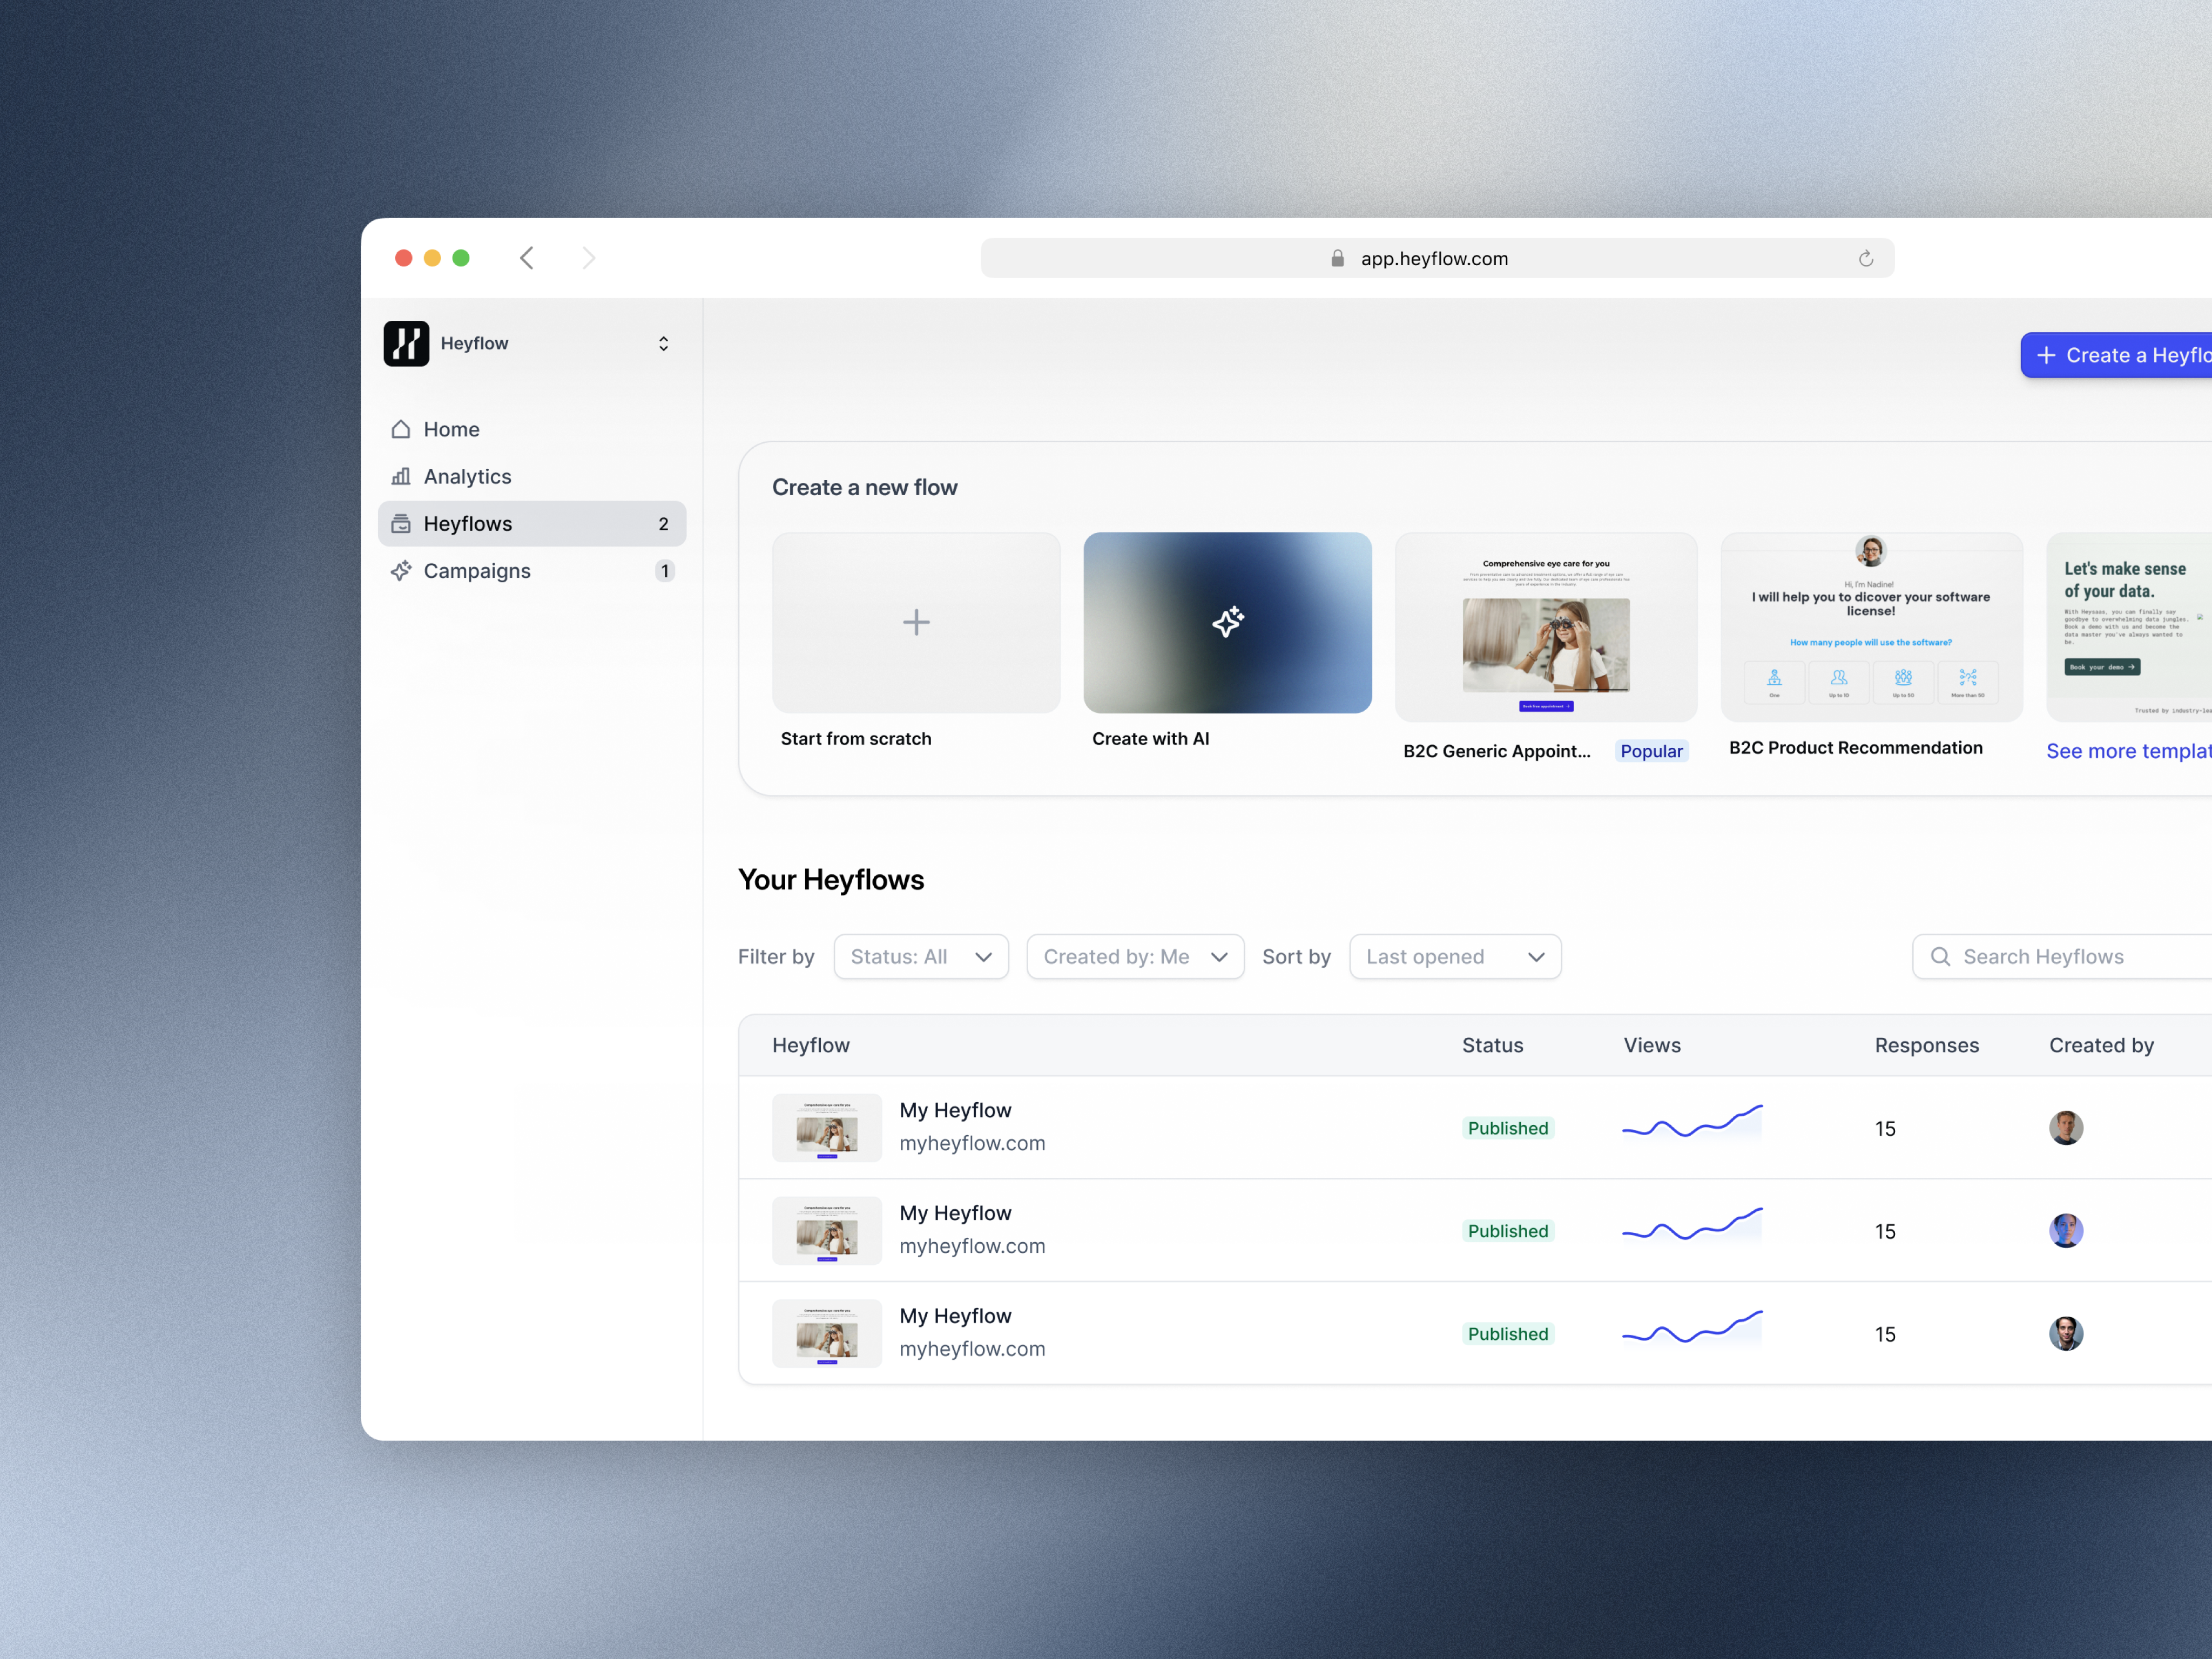Select B2C Generic Appointment template thumbnail
The image size is (2212, 1659).
pos(1545,627)
